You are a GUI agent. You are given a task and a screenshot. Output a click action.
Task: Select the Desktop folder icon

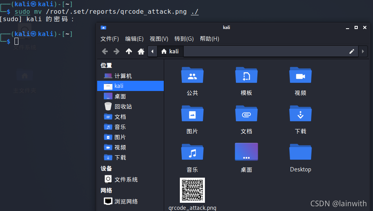click(x=301, y=152)
